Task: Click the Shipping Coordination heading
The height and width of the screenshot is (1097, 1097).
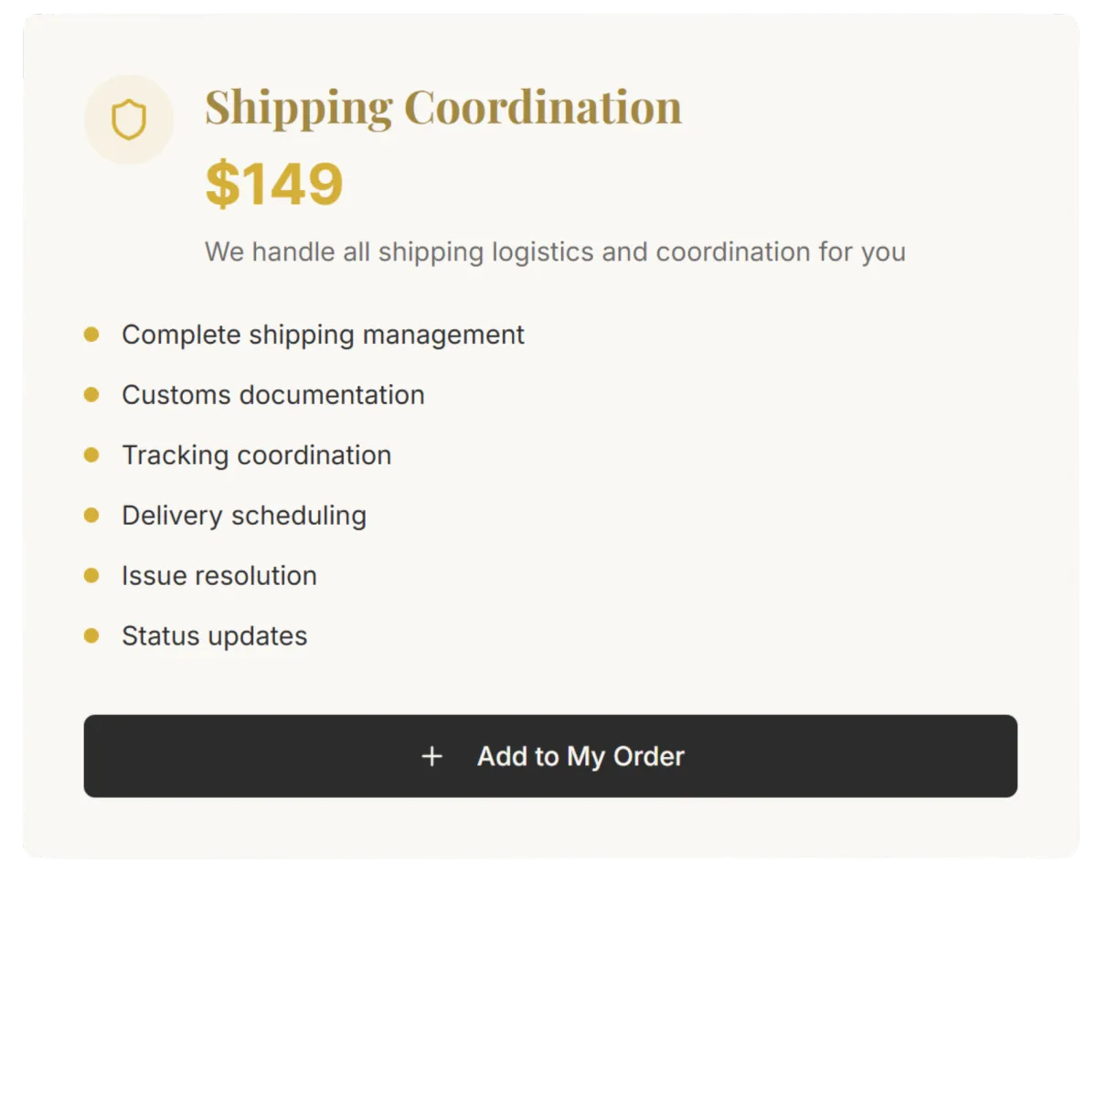Action: point(442,107)
